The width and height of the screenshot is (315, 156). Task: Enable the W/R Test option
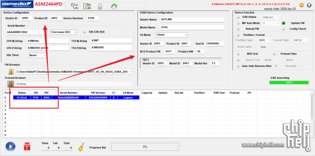tap(238, 54)
